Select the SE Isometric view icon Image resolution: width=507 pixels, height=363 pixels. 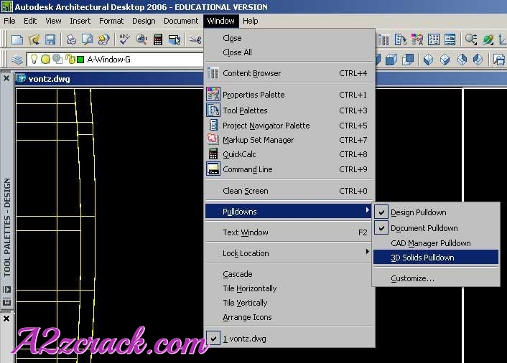click(x=445, y=60)
